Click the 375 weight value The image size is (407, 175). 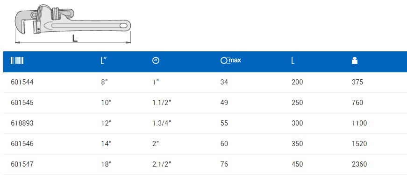pyautogui.click(x=357, y=82)
